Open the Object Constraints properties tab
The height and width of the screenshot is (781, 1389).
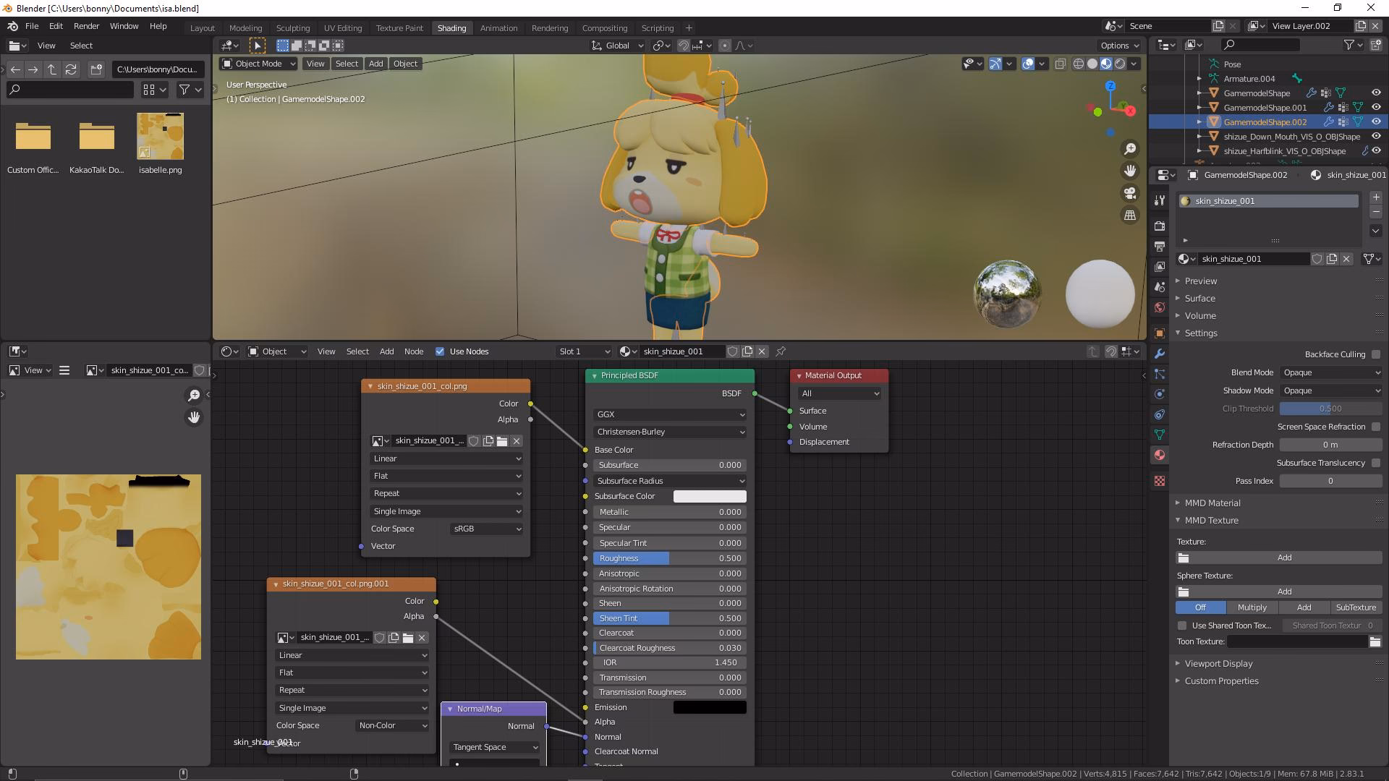pos(1159,414)
